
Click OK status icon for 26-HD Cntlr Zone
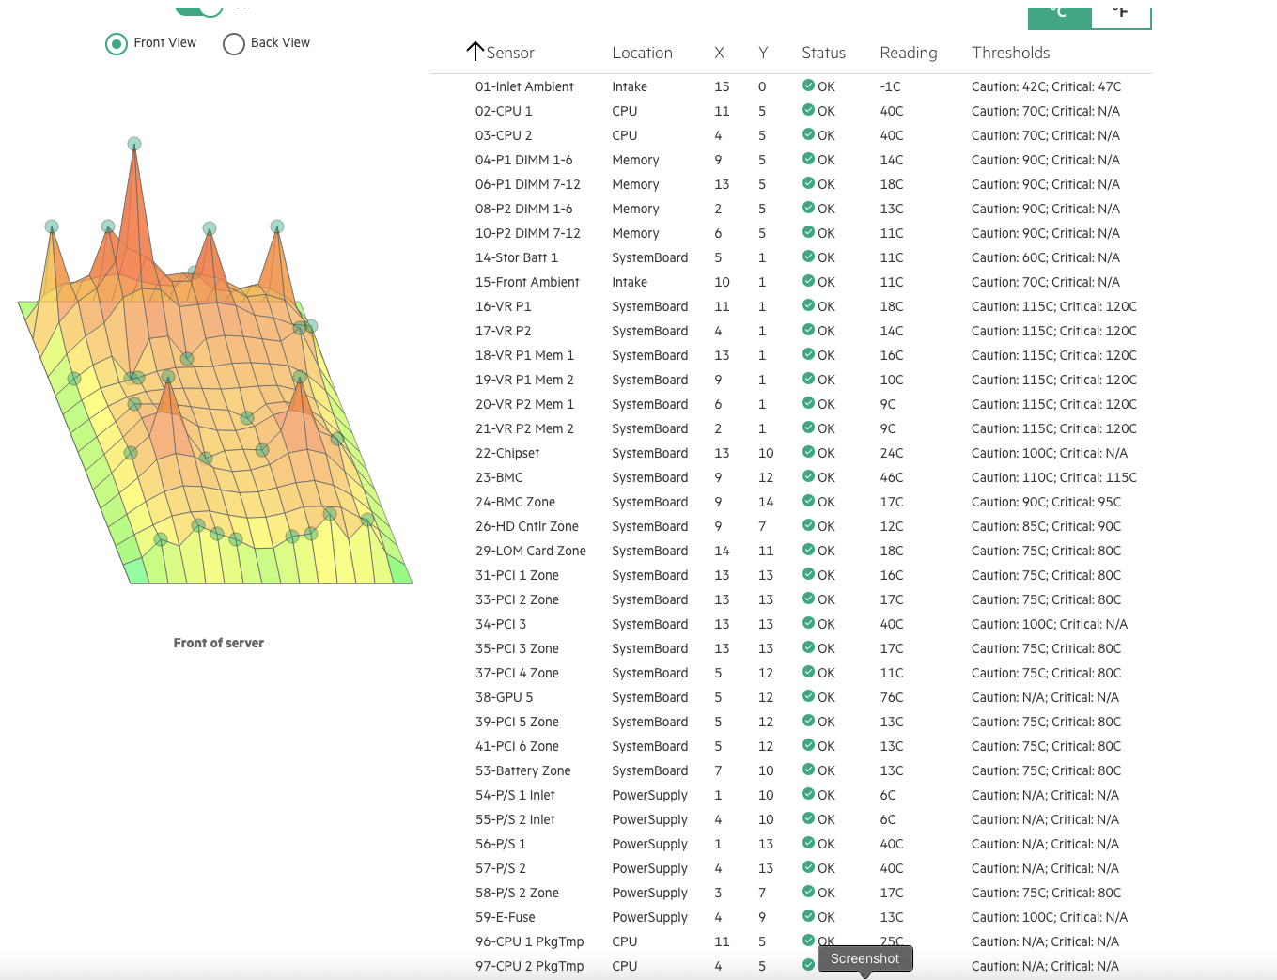pyautogui.click(x=808, y=525)
